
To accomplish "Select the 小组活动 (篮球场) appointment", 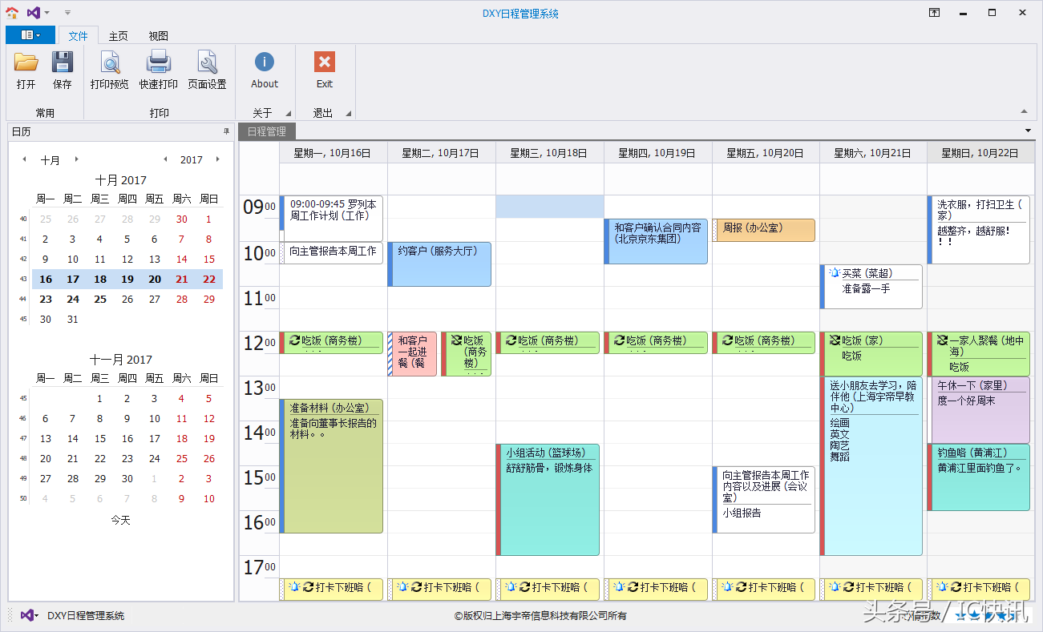I will 548,500.
